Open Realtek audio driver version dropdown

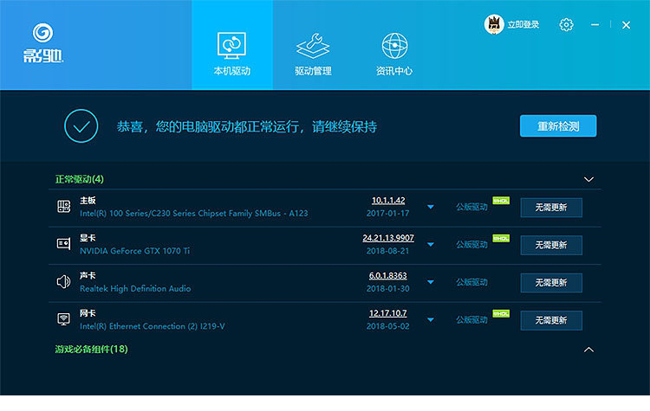pos(430,283)
